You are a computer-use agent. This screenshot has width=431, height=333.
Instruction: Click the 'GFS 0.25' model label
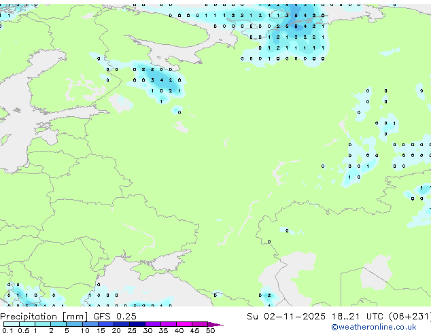[115, 317]
